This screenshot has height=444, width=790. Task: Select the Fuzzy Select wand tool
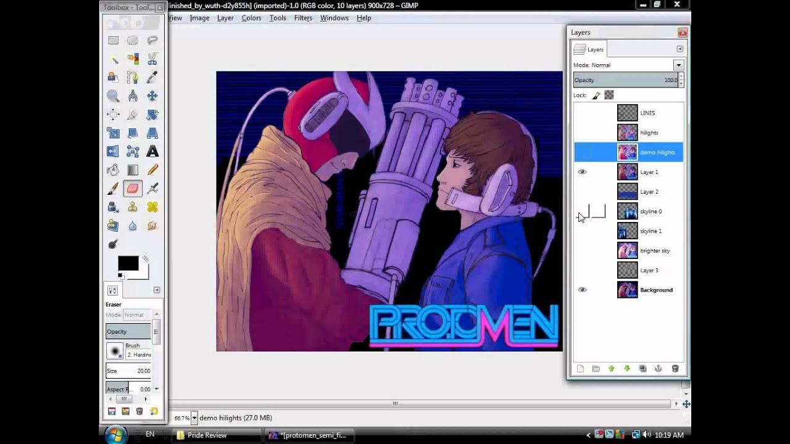pos(114,59)
